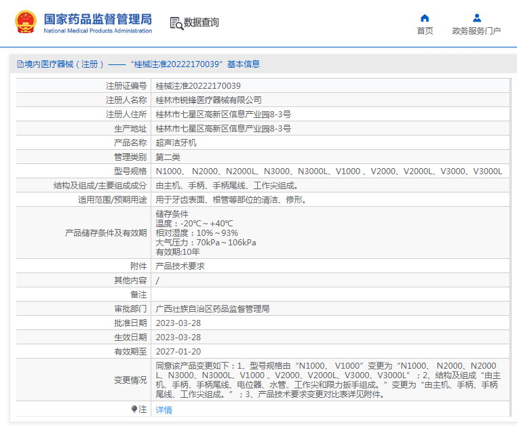Click 产品技术要求 attachment value
Viewport: 517px width, 427px height.
pos(180,266)
